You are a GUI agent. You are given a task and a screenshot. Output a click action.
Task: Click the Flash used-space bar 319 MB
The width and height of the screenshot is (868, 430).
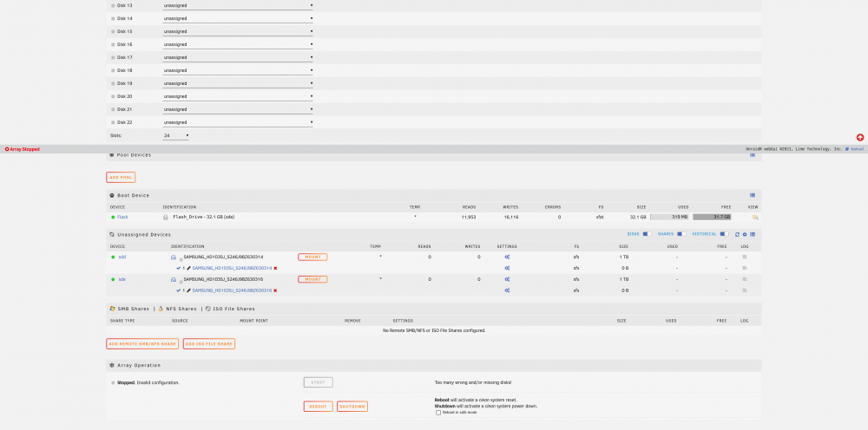670,218
